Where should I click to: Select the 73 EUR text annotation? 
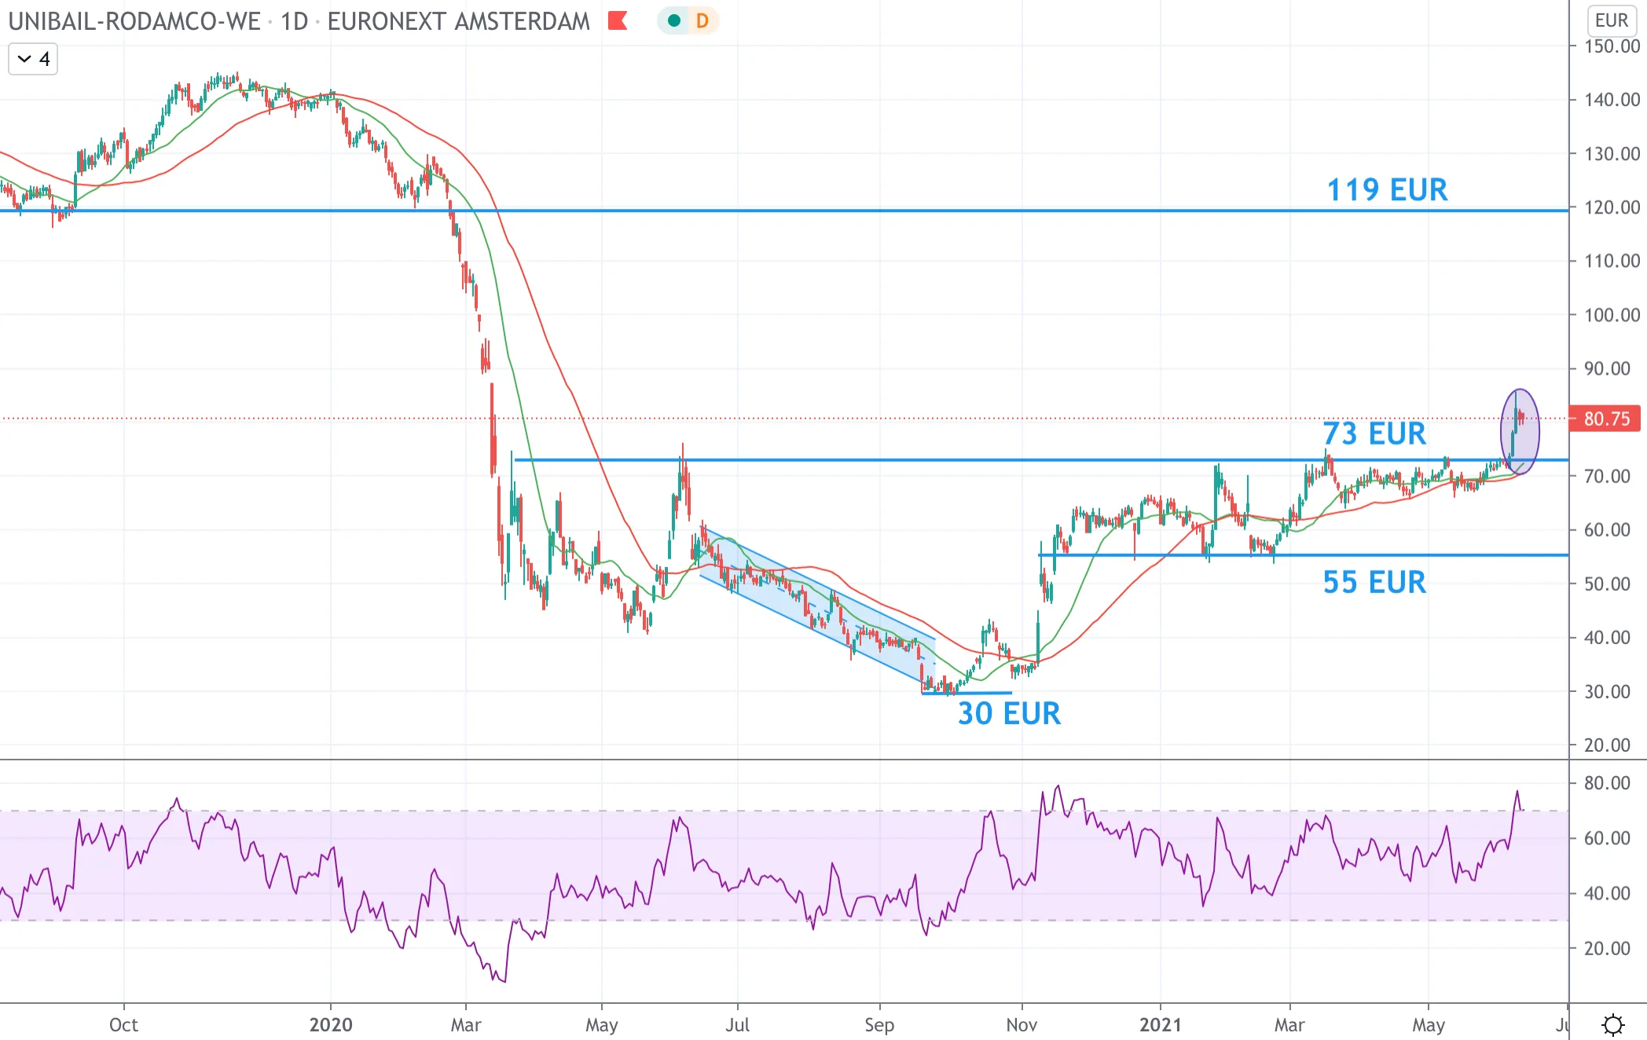pos(1374,433)
